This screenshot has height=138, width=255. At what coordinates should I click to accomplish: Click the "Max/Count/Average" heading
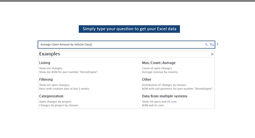tap(159, 63)
